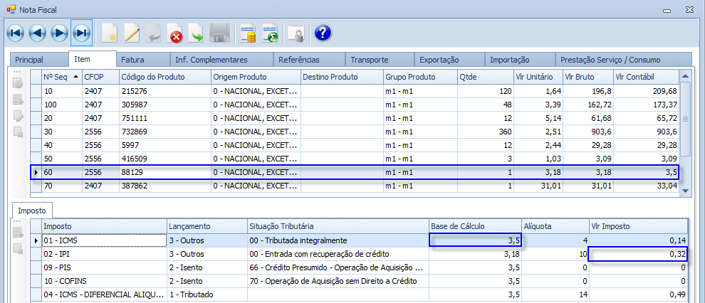Go to the previous record
The image size is (705, 303).
(38, 33)
